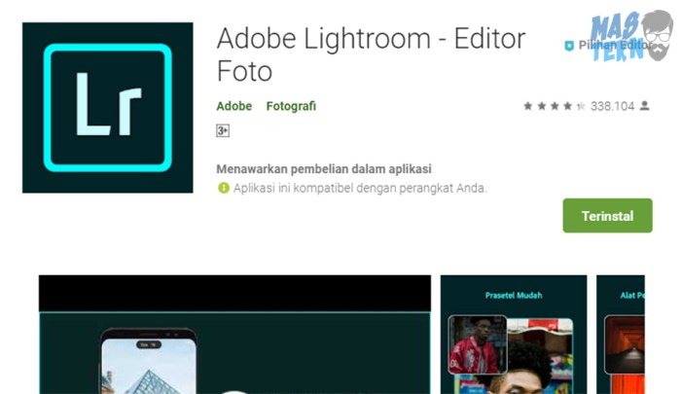The width and height of the screenshot is (681, 394).
Task: Click the Adobe Lightroom app icon
Action: pos(108,108)
